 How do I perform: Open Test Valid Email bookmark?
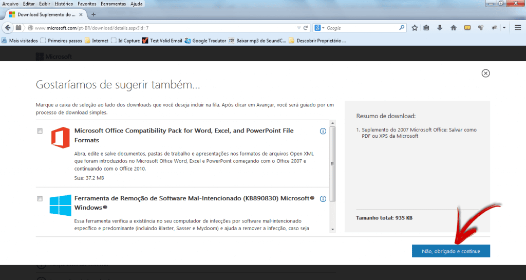(162, 41)
